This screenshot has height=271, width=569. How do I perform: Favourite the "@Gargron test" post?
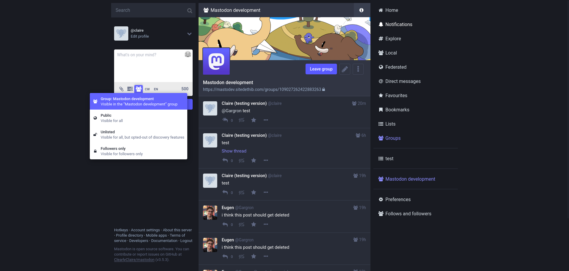tap(254, 120)
